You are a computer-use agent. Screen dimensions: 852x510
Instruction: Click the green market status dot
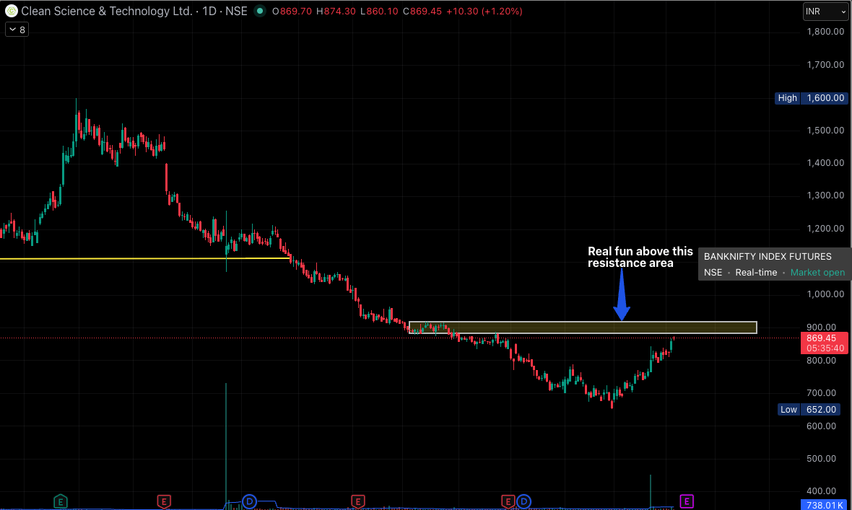click(260, 11)
